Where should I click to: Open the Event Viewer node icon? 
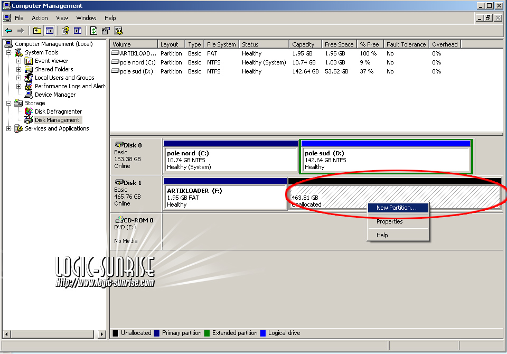pos(29,61)
